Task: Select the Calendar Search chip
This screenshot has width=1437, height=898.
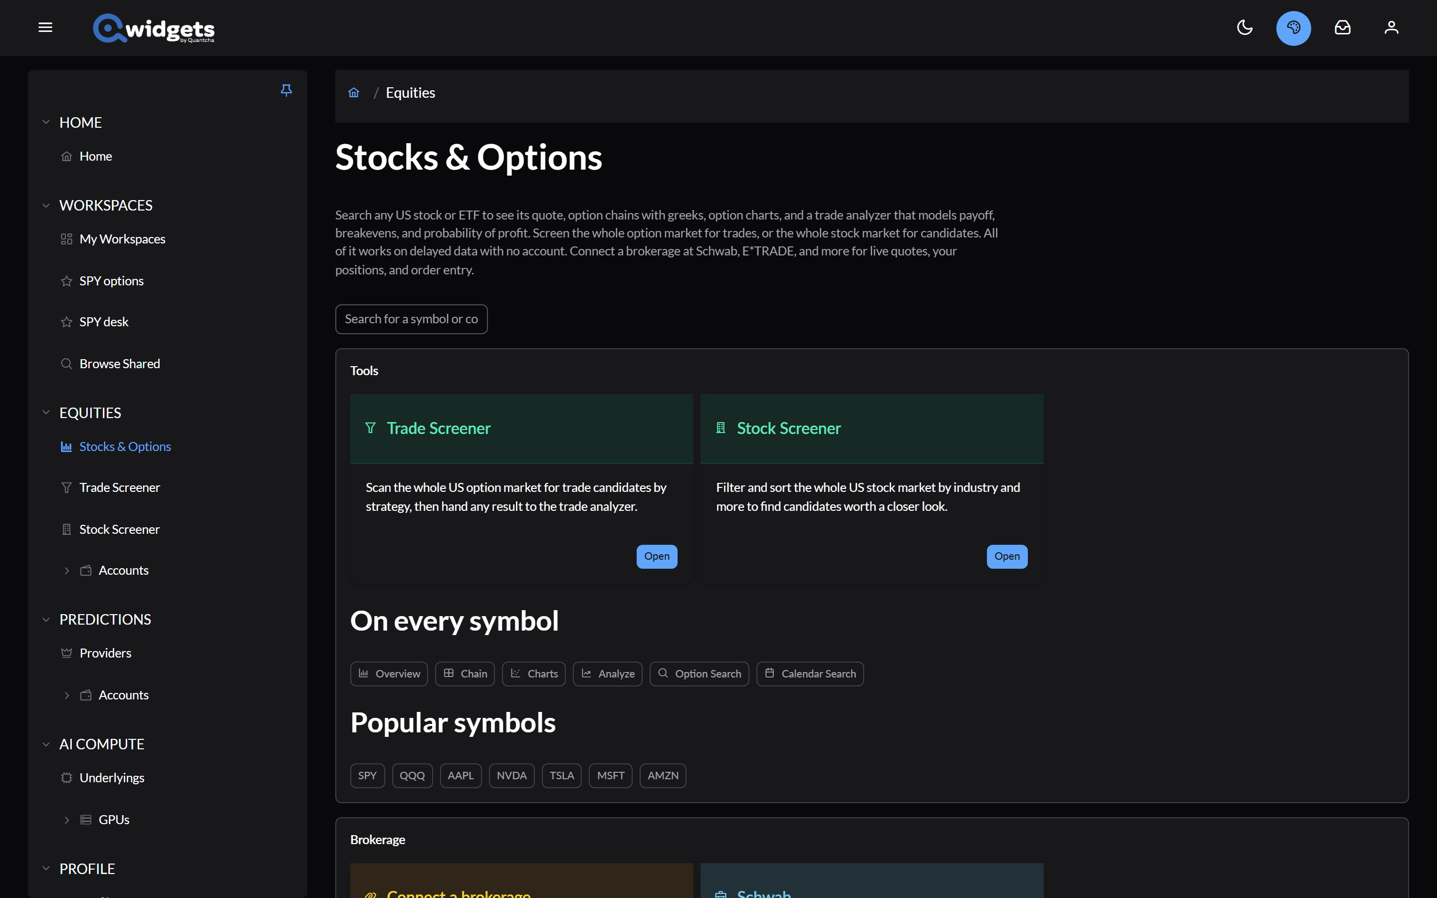Action: pos(810,673)
